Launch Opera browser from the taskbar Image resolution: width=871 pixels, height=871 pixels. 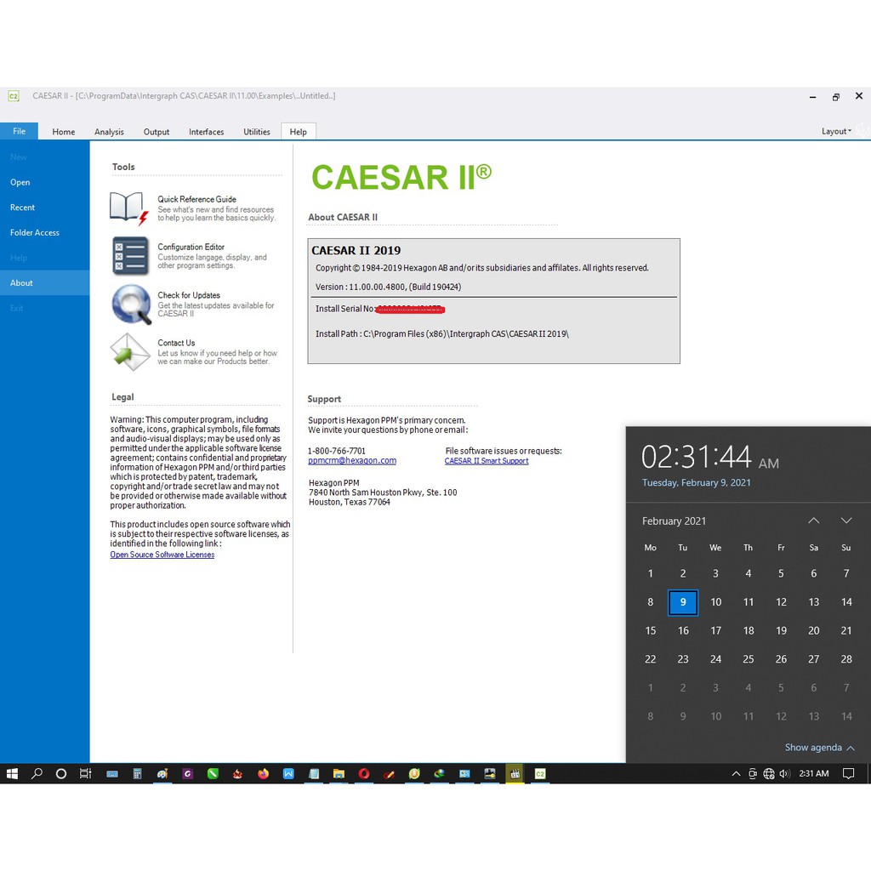click(x=364, y=773)
